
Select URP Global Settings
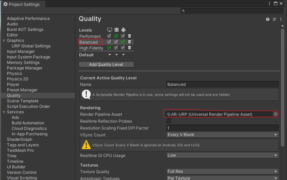tap(31, 46)
